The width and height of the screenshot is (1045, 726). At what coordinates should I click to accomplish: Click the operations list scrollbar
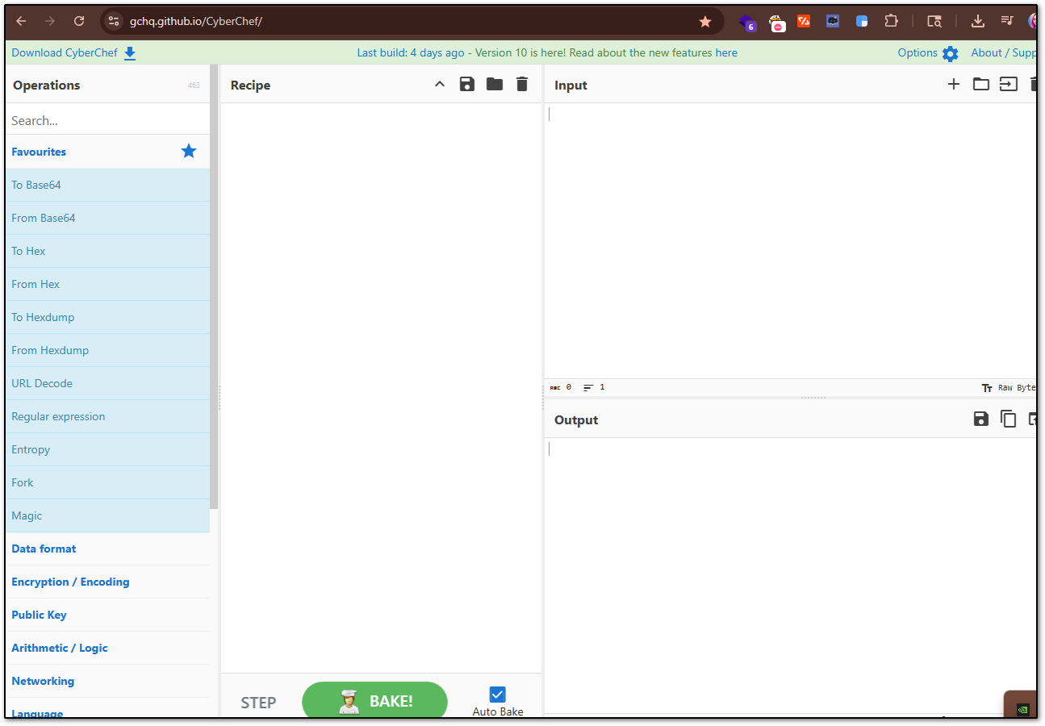click(x=214, y=286)
